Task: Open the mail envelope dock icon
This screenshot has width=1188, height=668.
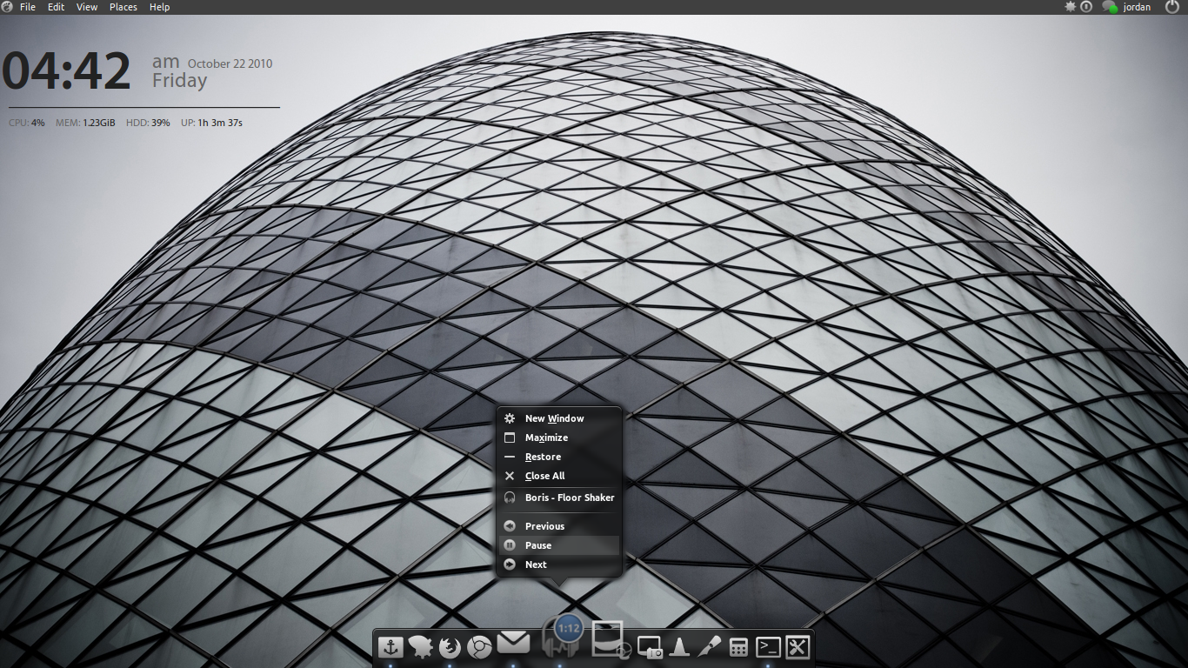Action: (x=513, y=643)
